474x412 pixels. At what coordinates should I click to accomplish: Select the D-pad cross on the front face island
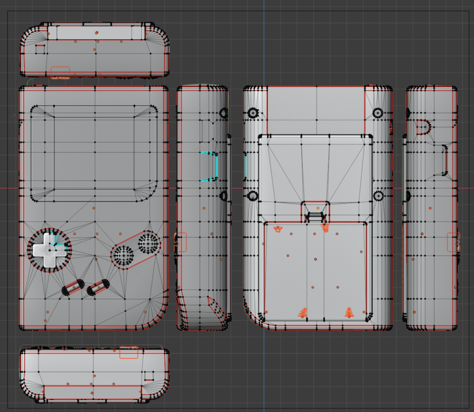50,250
